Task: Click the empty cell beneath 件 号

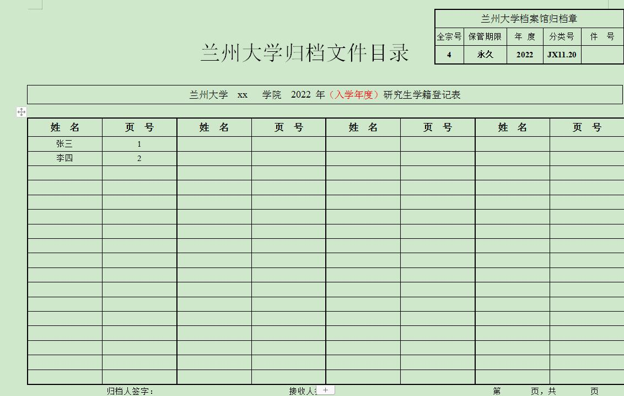Action: 602,55
